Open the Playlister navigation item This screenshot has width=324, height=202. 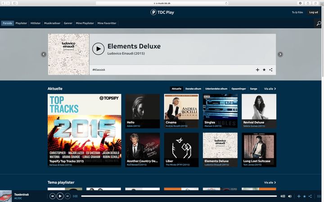(x=21, y=23)
